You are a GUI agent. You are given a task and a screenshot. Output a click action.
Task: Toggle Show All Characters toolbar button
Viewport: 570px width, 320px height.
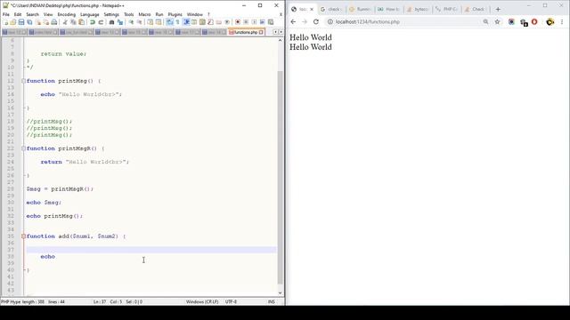point(178,22)
